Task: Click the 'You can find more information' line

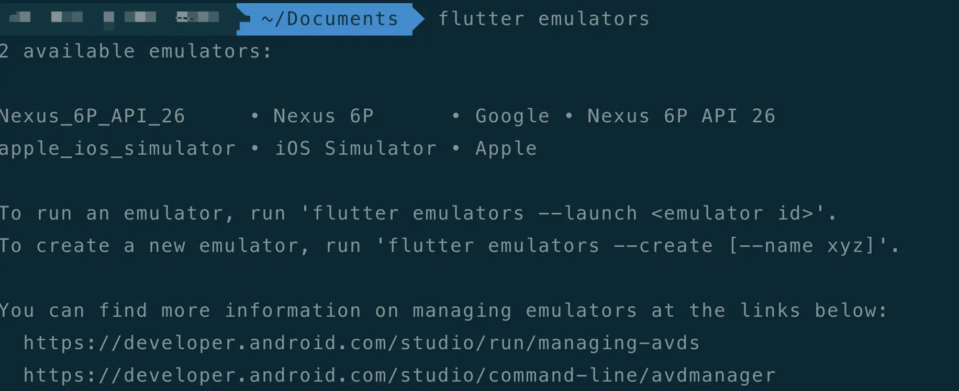Action: tap(443, 310)
